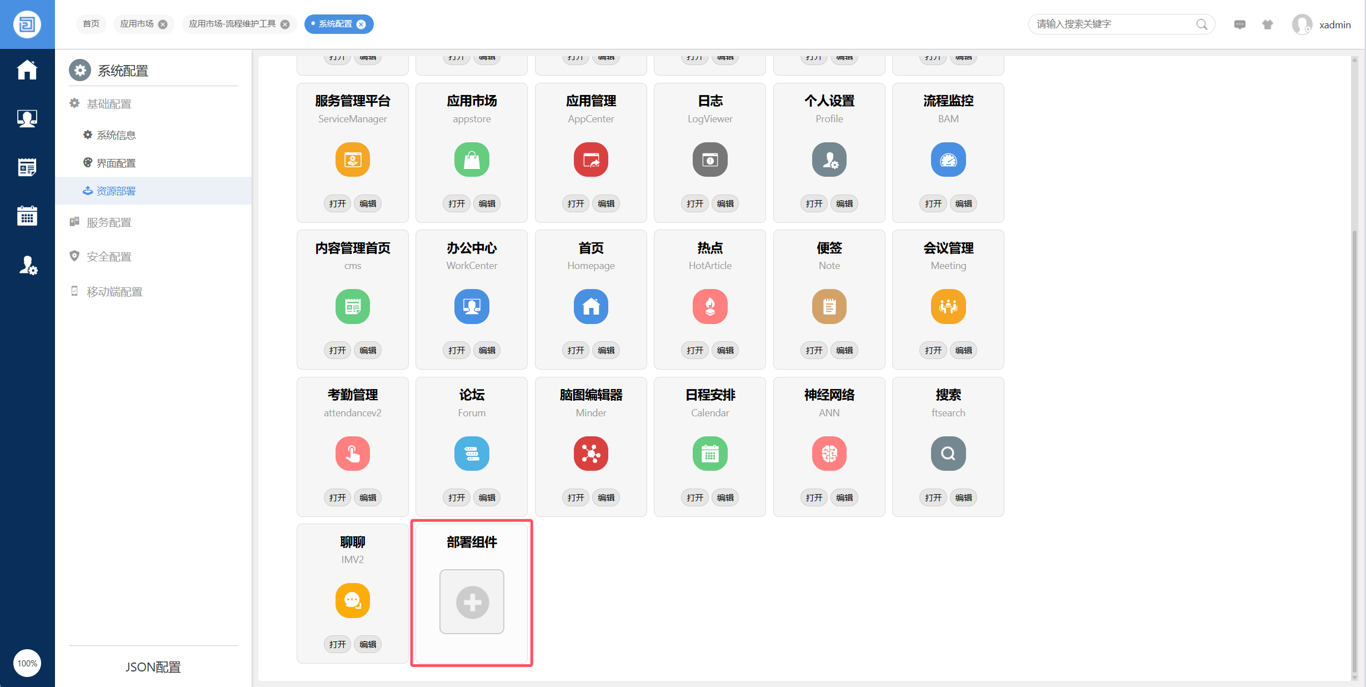Click the HotArticle flame icon

(709, 306)
